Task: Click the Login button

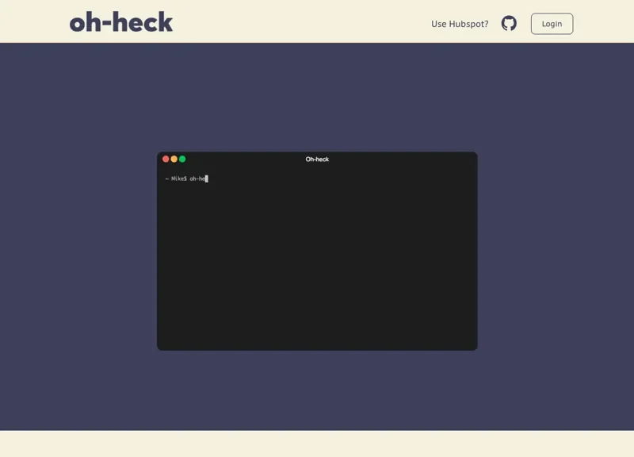Action: coord(552,23)
